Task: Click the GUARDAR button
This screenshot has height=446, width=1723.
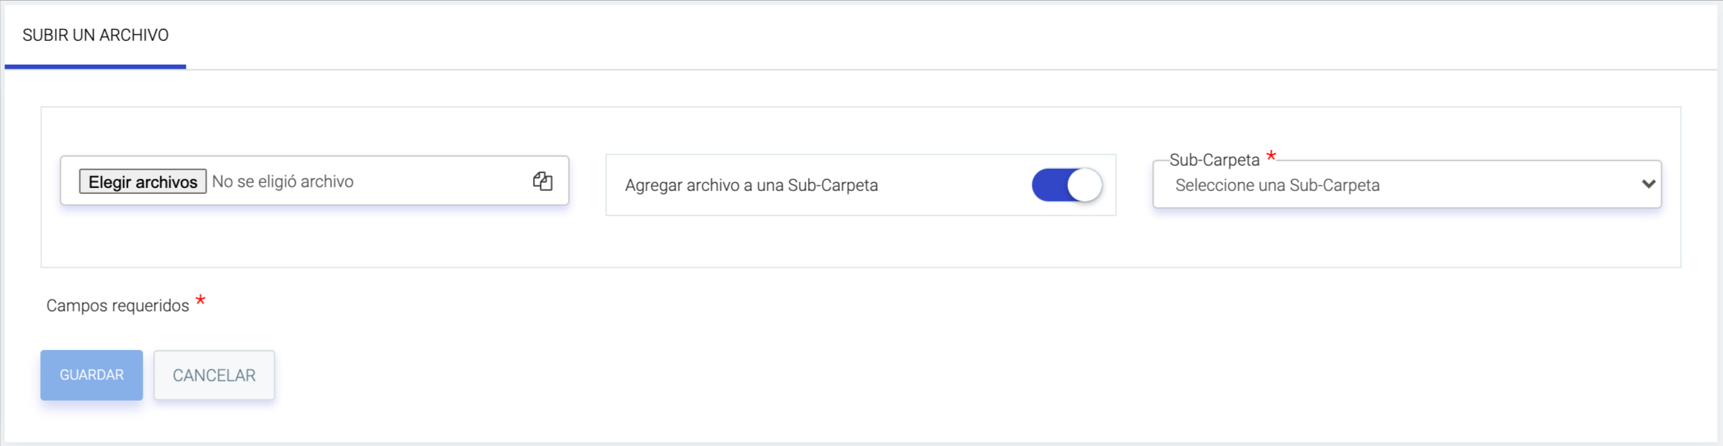Action: pyautogui.click(x=91, y=375)
